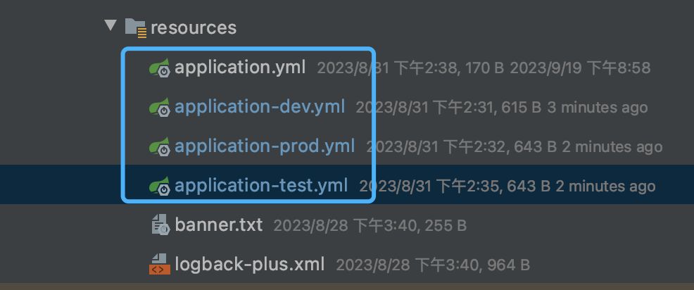Image resolution: width=694 pixels, height=290 pixels.
Task: Select the resources folder name
Action: [x=194, y=28]
